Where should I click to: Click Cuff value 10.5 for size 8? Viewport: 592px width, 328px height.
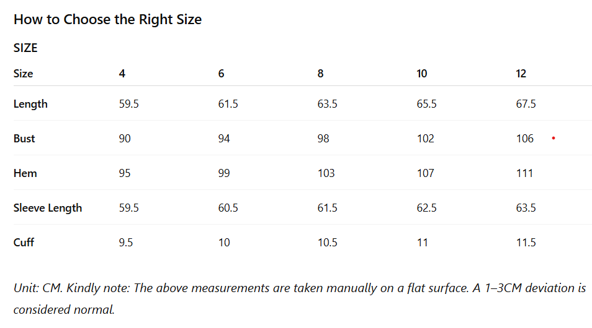pyautogui.click(x=327, y=243)
